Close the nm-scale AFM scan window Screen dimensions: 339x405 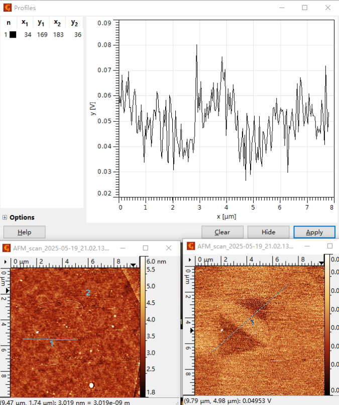(x=169, y=248)
